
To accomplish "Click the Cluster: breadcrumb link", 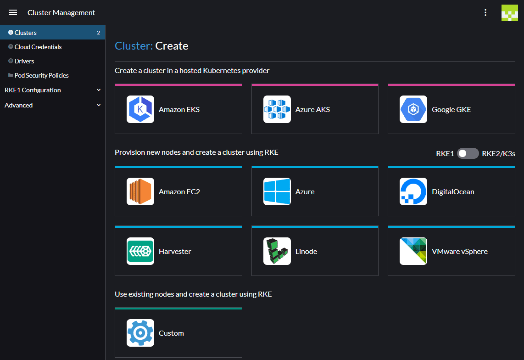I will coord(134,46).
